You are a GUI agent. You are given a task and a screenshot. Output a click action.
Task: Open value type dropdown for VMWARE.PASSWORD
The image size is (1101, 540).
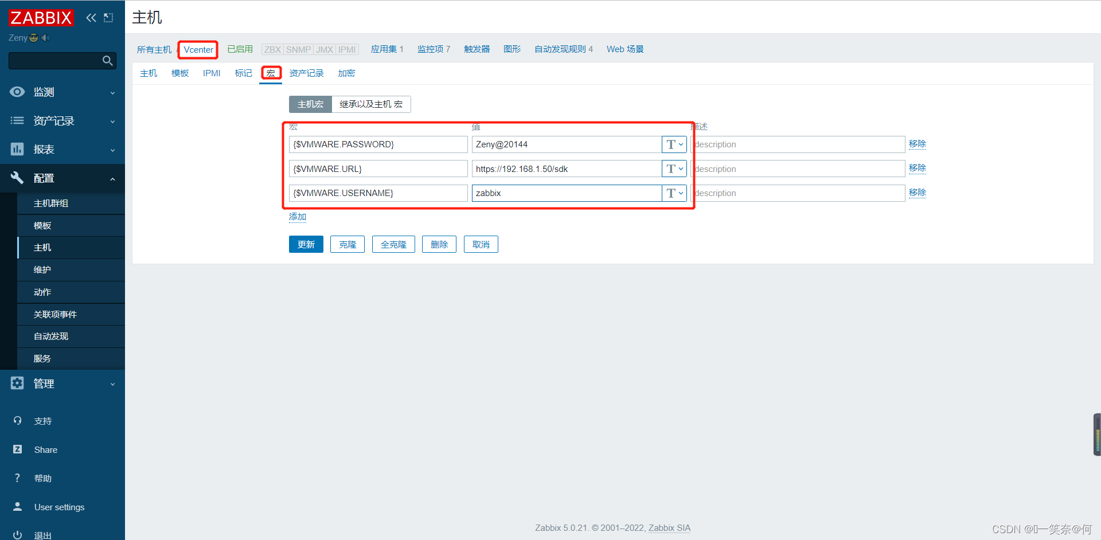tap(674, 144)
